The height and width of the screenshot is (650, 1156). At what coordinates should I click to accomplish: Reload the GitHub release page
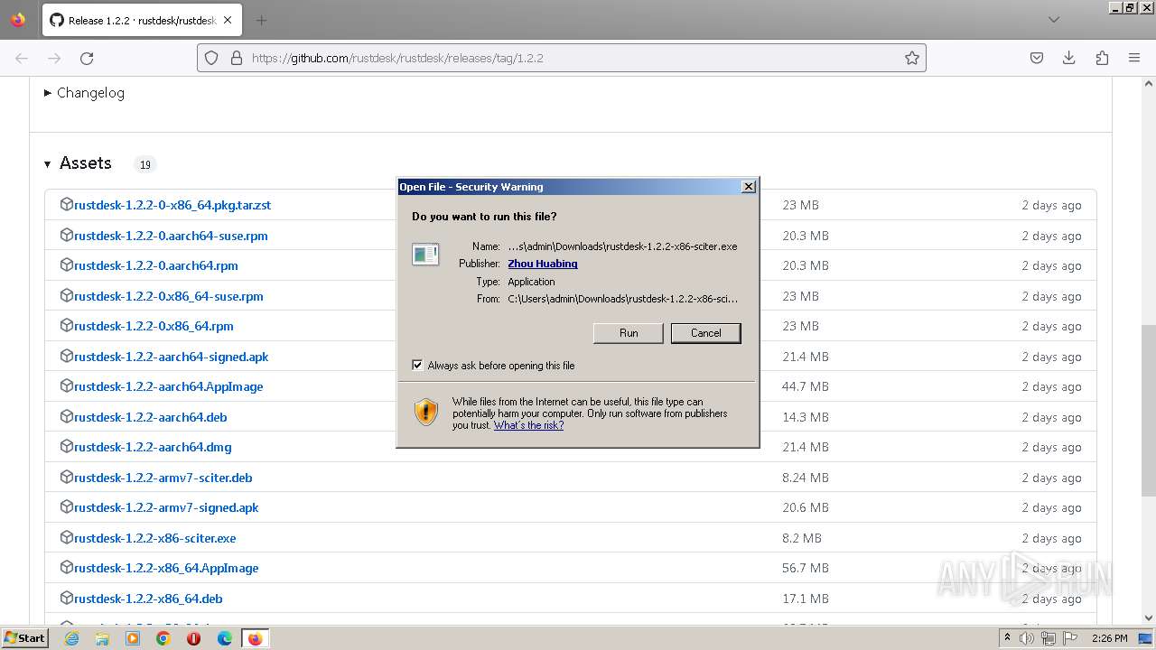pos(87,58)
